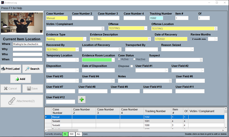Show ALL rows in the grid
This screenshot has width=229, height=137.
click(79, 134)
